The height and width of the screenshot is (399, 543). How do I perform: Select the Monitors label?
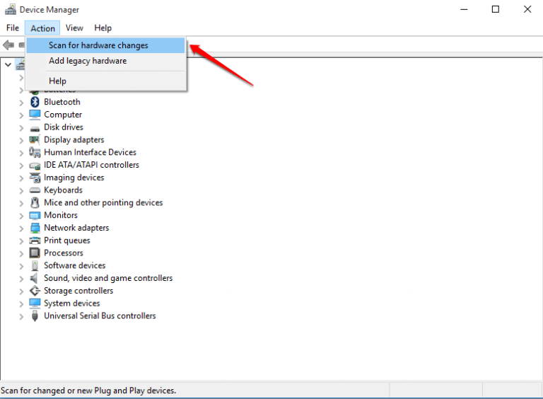tap(61, 215)
